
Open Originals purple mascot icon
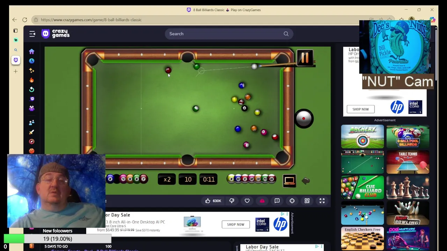[31, 99]
